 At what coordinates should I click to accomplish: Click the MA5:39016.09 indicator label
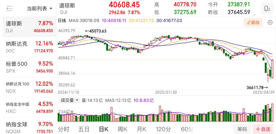(84, 21)
